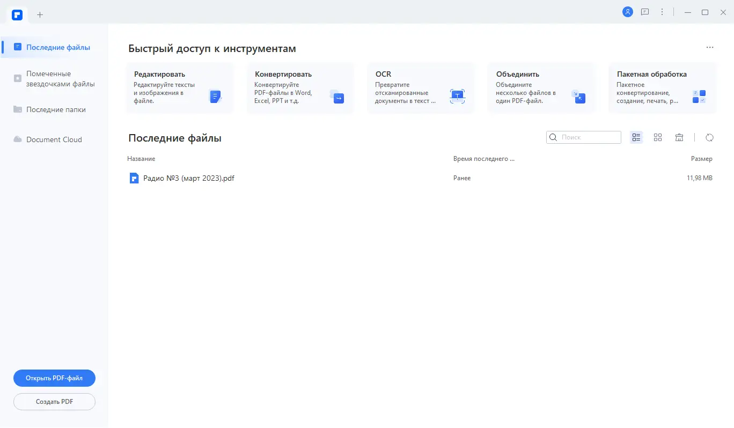
Task: Click the OCR scan frame icon
Action: 457,97
